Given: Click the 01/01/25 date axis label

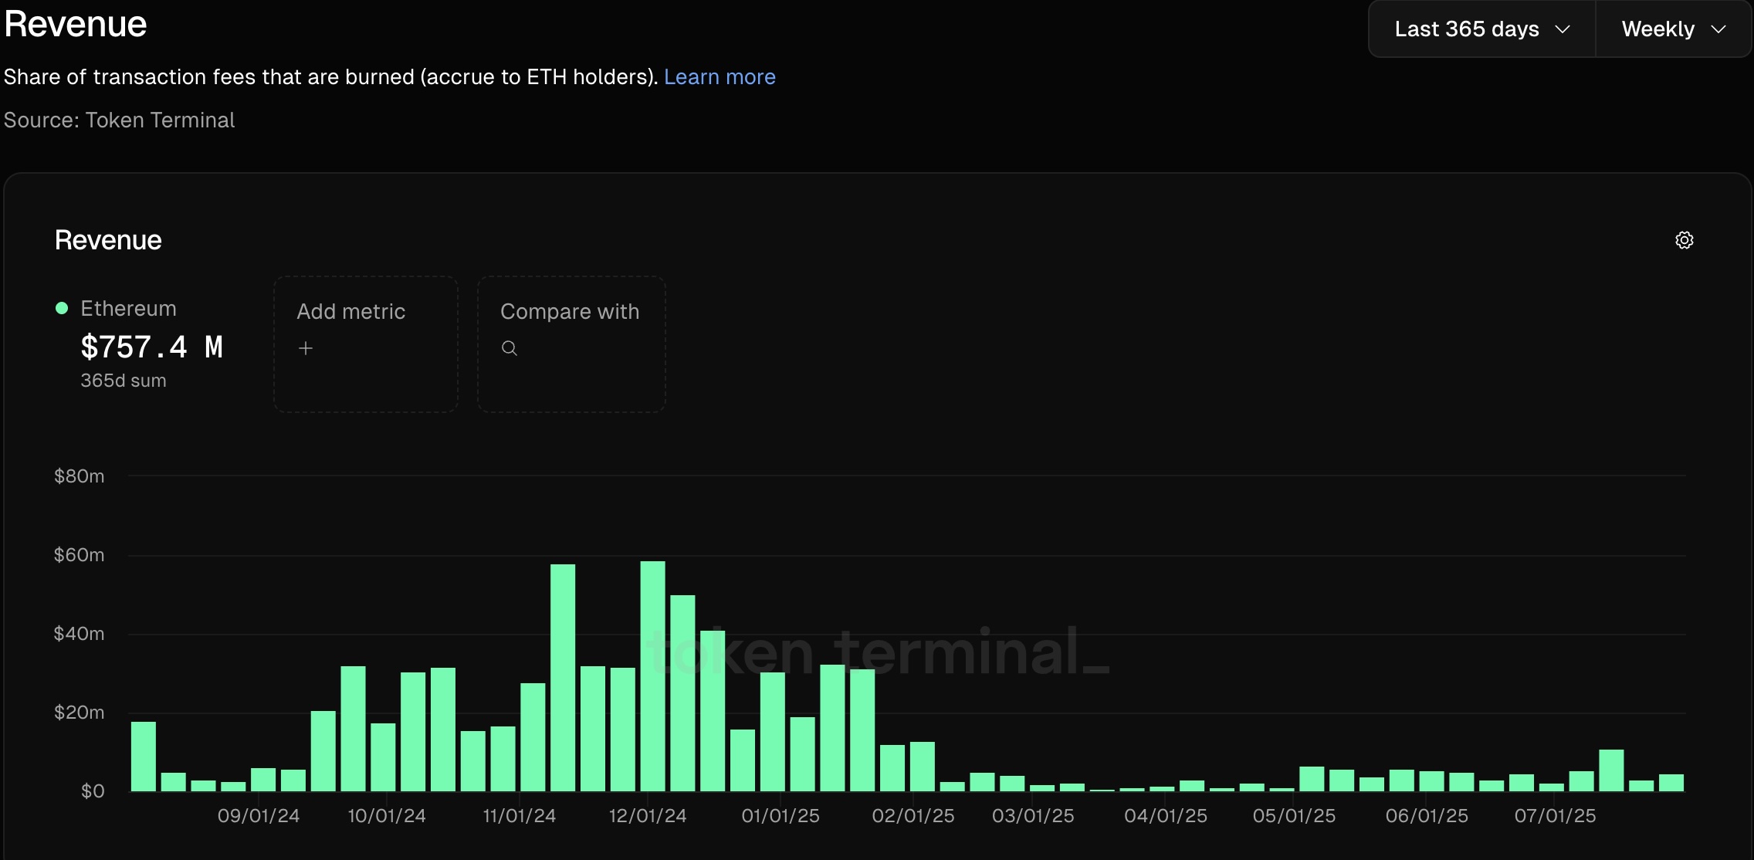Looking at the screenshot, I should click(x=780, y=816).
